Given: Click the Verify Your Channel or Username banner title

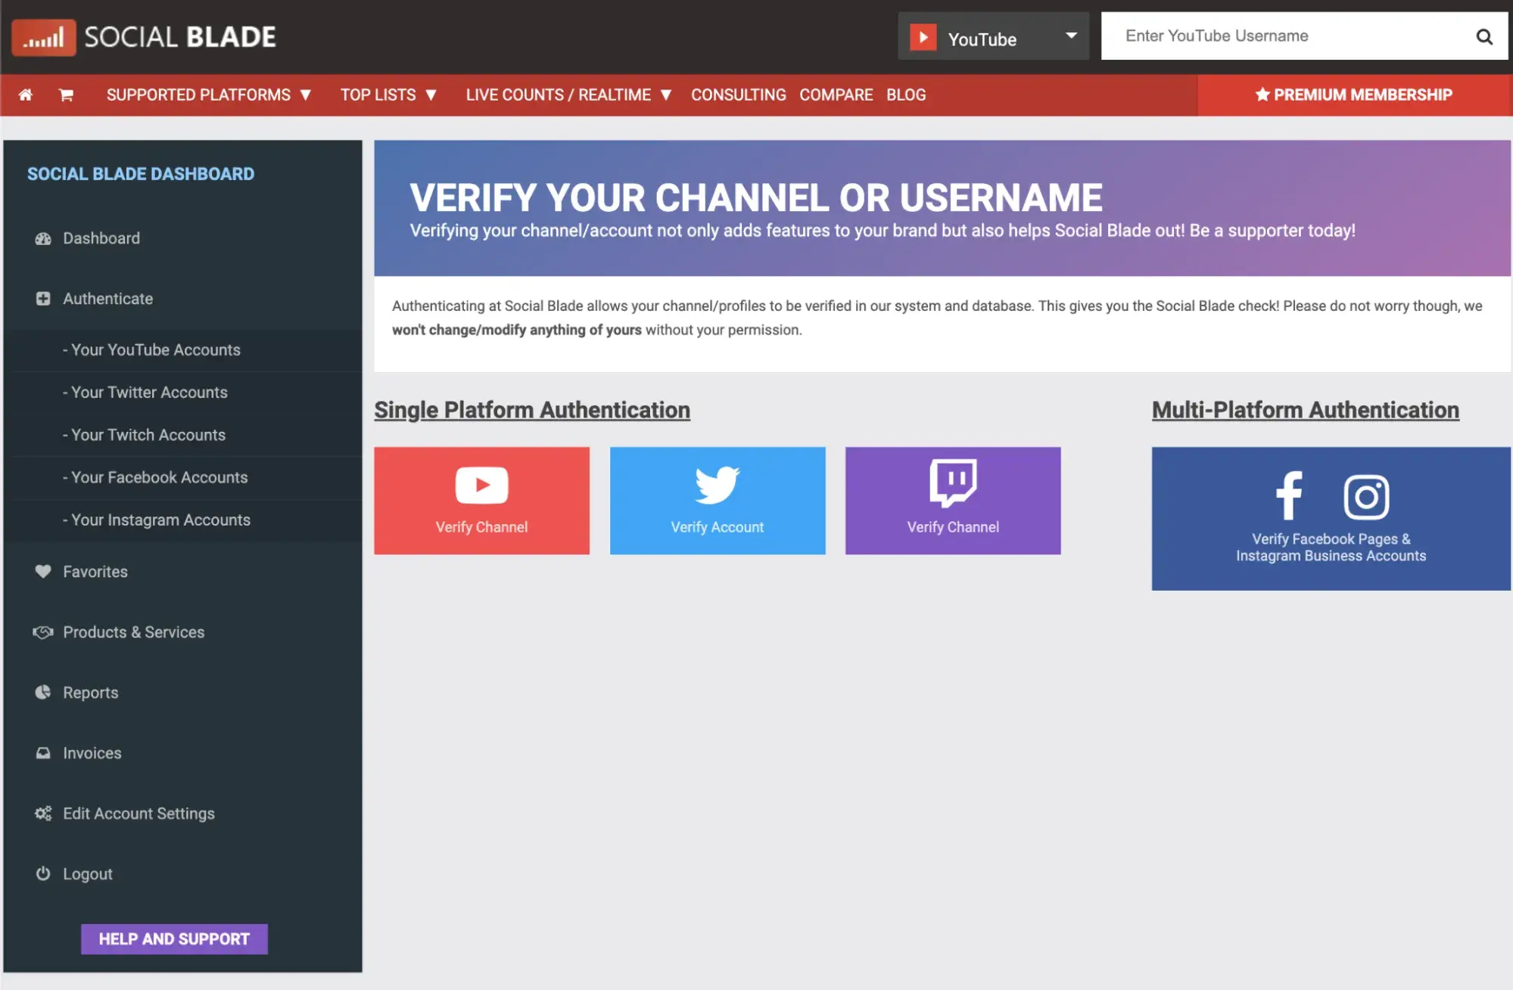Looking at the screenshot, I should 755,198.
